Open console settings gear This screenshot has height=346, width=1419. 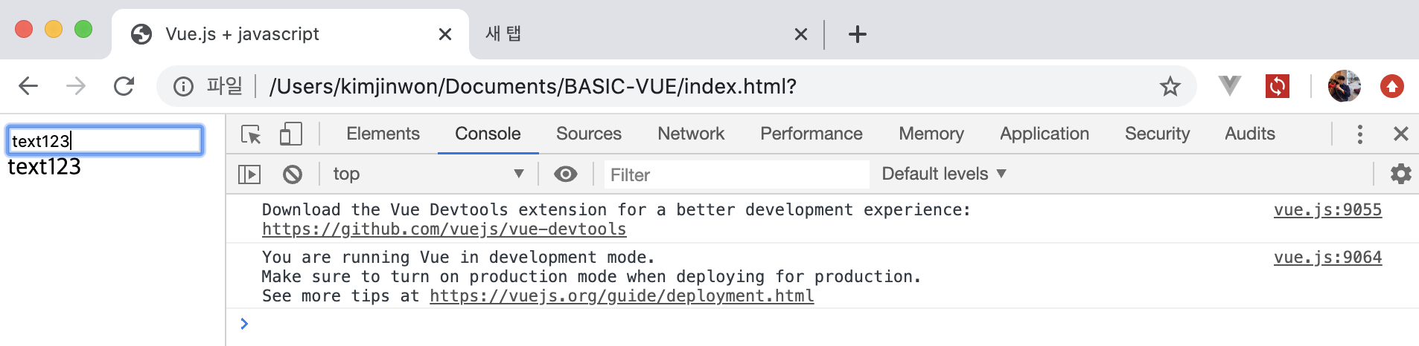point(1400,174)
